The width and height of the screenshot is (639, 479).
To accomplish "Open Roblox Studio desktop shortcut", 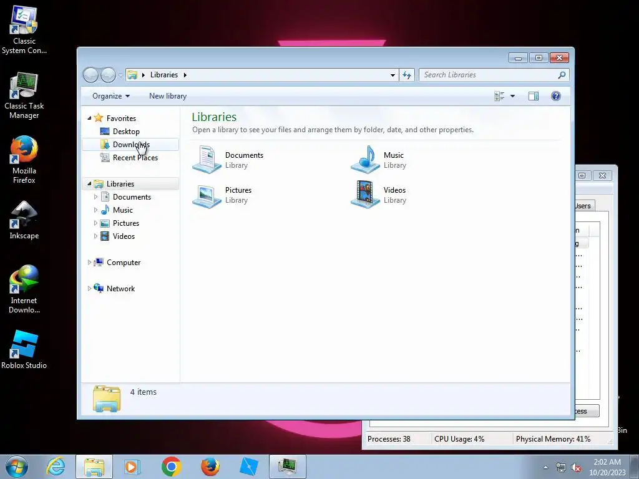I will click(x=24, y=349).
